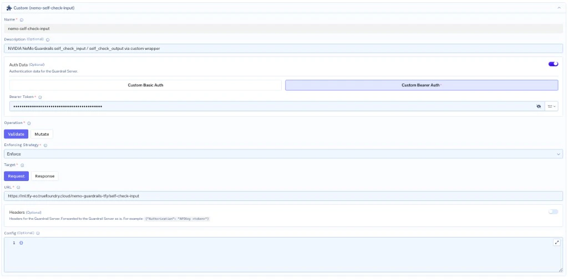This screenshot has height=279, width=568.
Task: Open the info icon beside Description
Action: click(48, 40)
